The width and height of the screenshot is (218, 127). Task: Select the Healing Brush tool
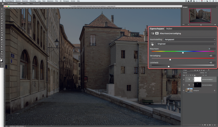(2, 23)
